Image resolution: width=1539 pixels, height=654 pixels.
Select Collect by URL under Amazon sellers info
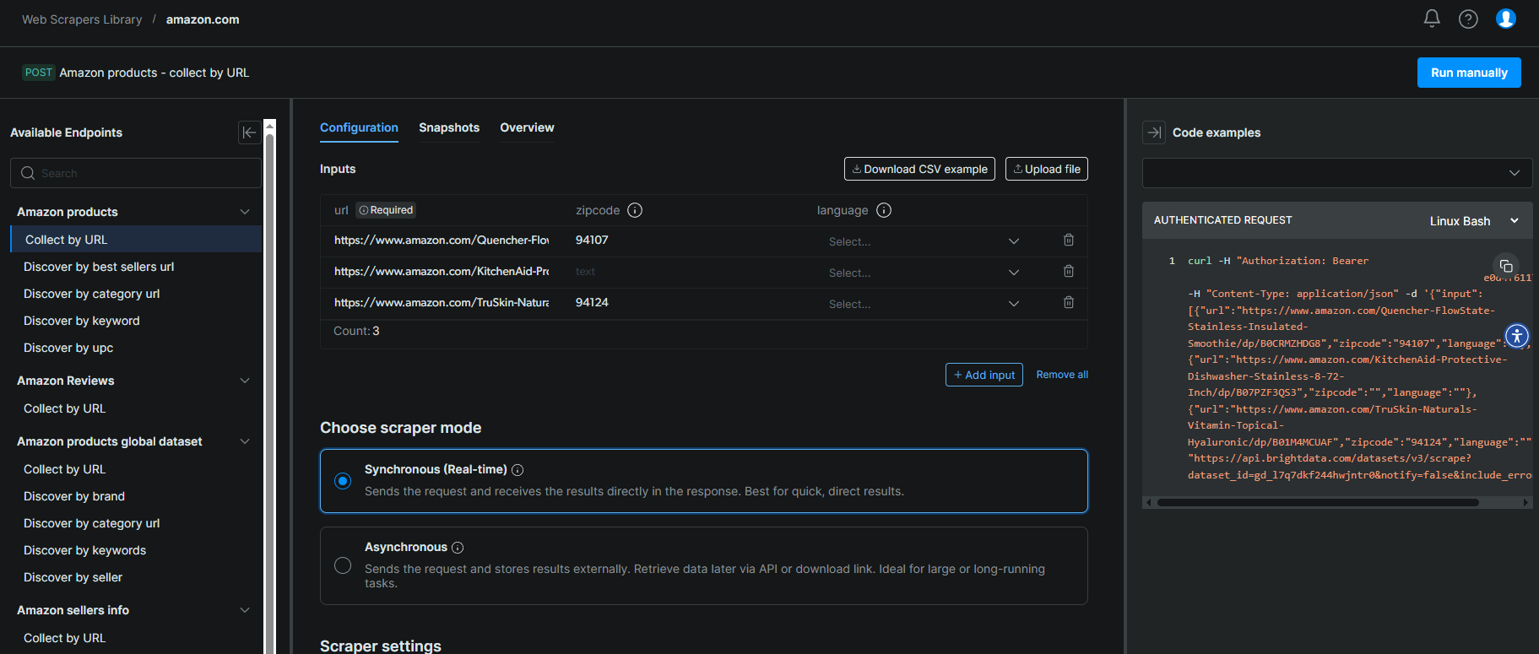(65, 638)
